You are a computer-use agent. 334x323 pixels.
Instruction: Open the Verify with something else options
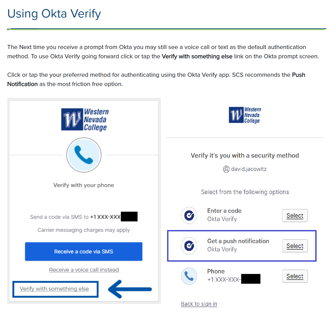54,289
